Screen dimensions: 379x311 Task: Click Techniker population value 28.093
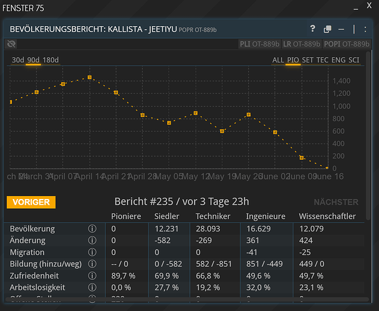tap(208, 228)
